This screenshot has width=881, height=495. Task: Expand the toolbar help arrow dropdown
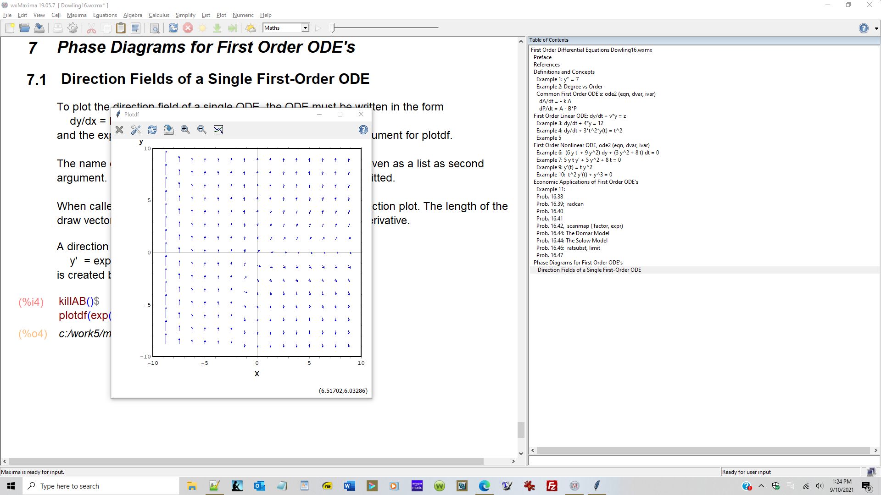876,28
